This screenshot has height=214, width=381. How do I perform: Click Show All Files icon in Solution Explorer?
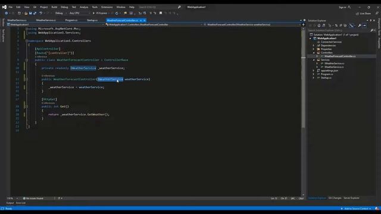[345, 26]
